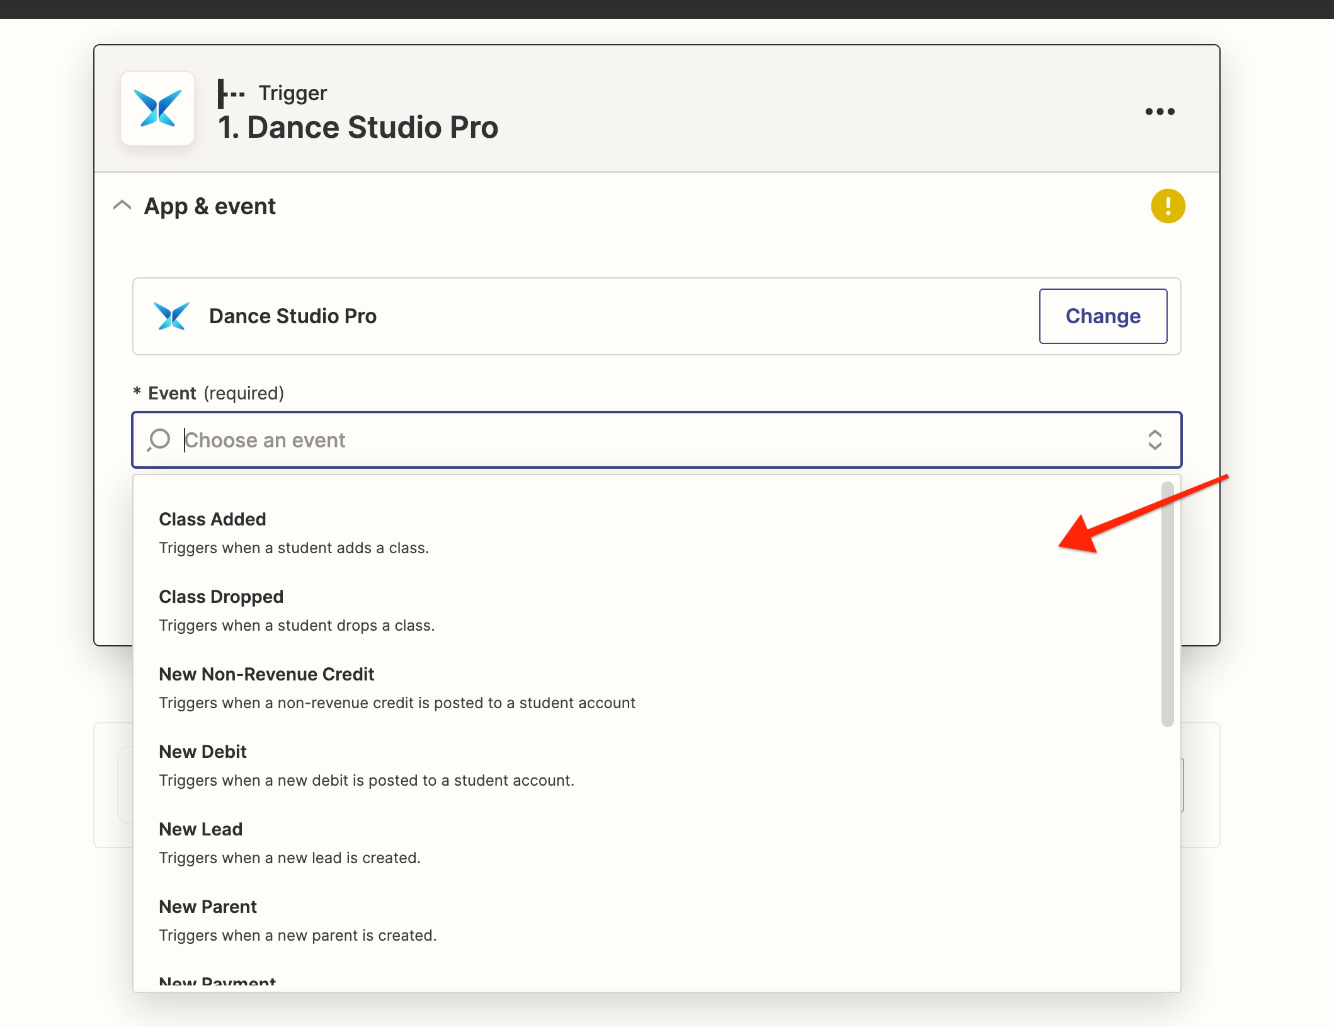Click 'Triggers when a new parent is created.' text
Image resolution: width=1334 pixels, height=1027 pixels.
pyautogui.click(x=297, y=935)
